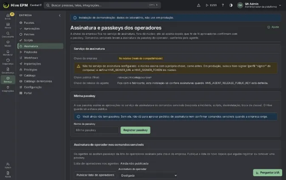
Task: Open Pacotes in the Entrega menu
Action: pyautogui.click(x=40, y=23)
